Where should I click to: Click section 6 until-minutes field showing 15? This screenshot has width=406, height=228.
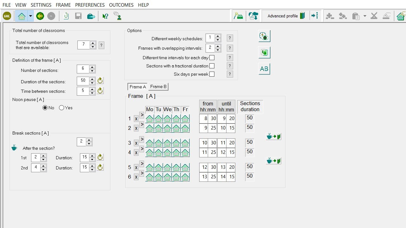point(231,177)
